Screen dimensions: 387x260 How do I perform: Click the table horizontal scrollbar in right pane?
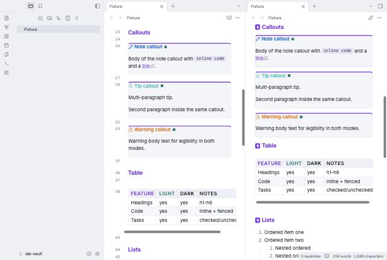(x=313, y=202)
